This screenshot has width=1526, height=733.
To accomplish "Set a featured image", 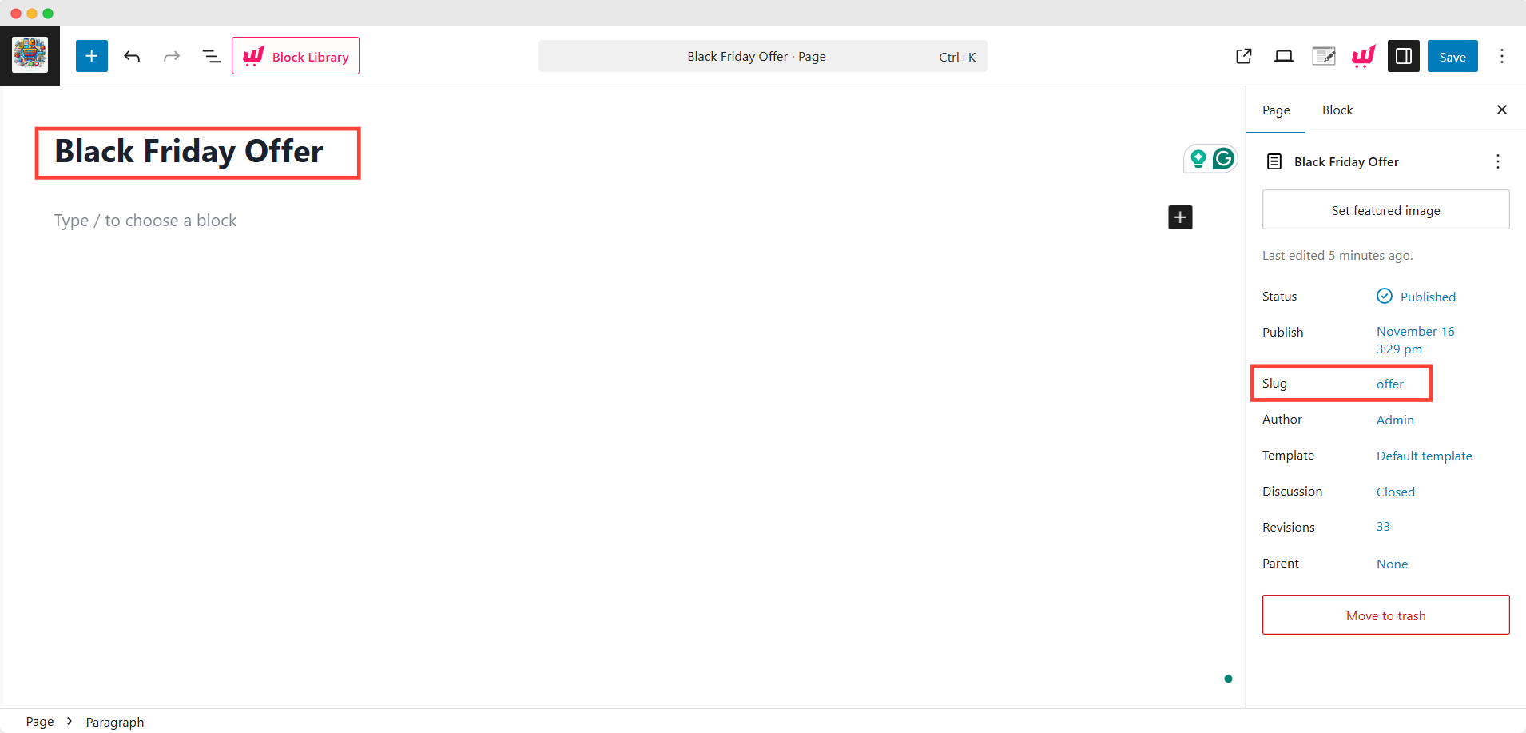I will click(1385, 209).
